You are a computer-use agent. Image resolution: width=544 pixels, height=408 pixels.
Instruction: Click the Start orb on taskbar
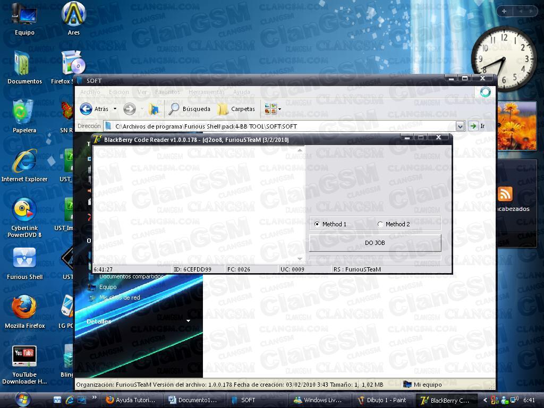click(22, 399)
